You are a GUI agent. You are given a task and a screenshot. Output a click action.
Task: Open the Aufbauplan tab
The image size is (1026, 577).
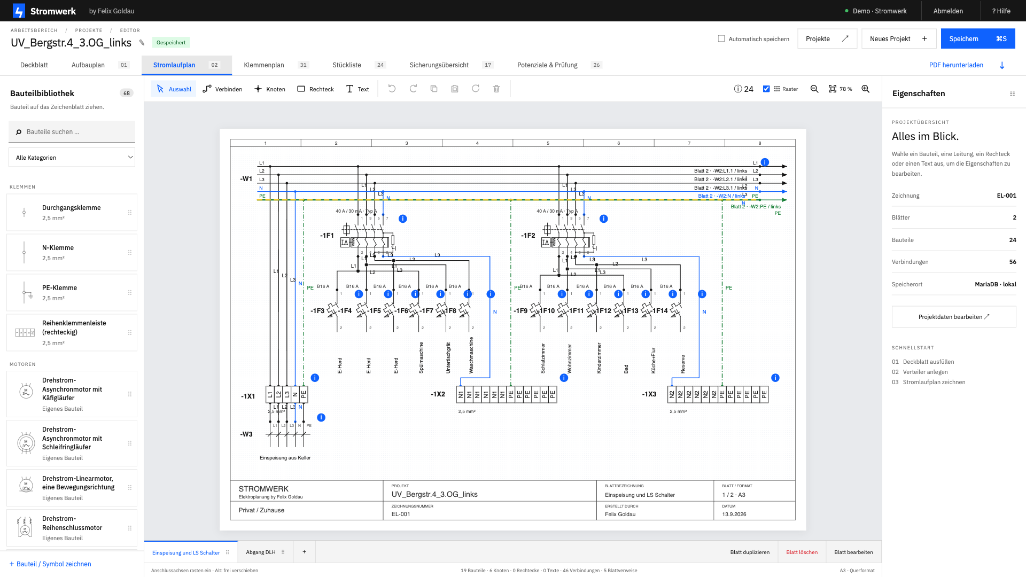click(x=100, y=65)
